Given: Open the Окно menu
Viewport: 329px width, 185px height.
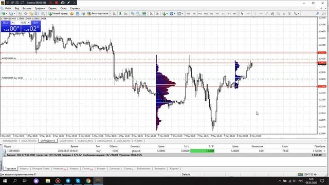Looking at the screenshot, I should tap(63, 8).
